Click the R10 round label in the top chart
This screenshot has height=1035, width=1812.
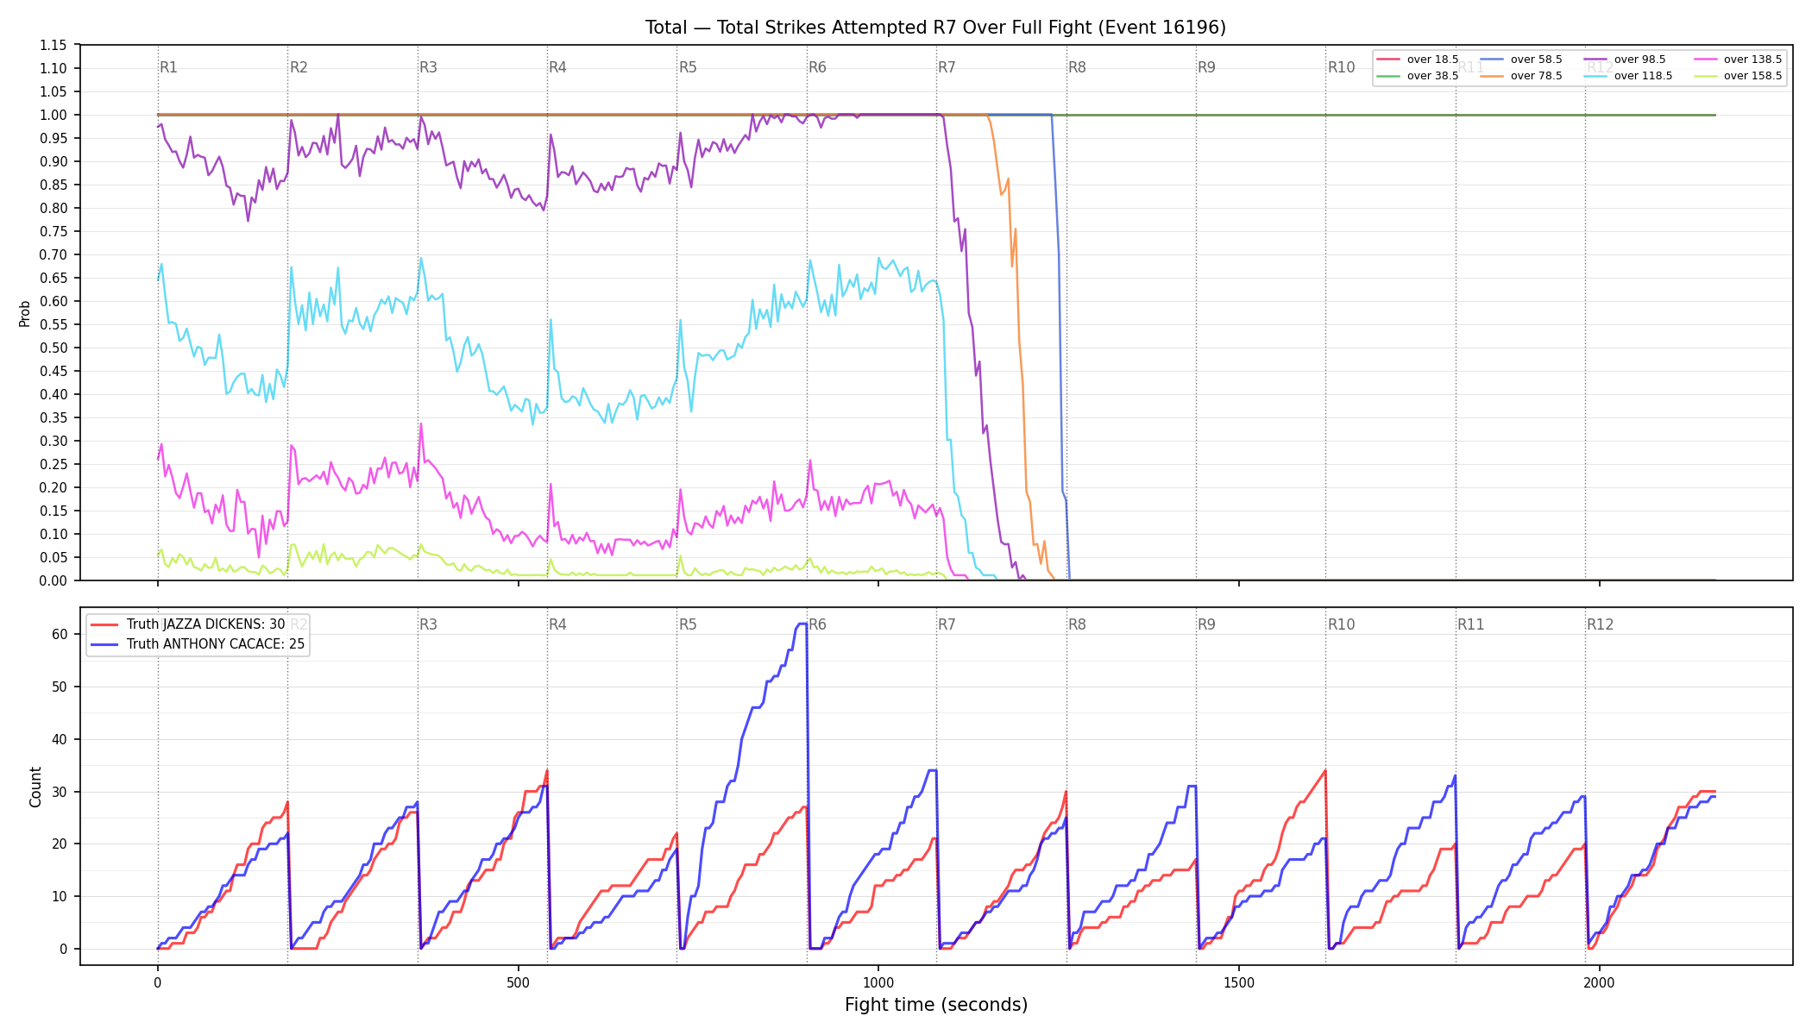pyautogui.click(x=1341, y=67)
